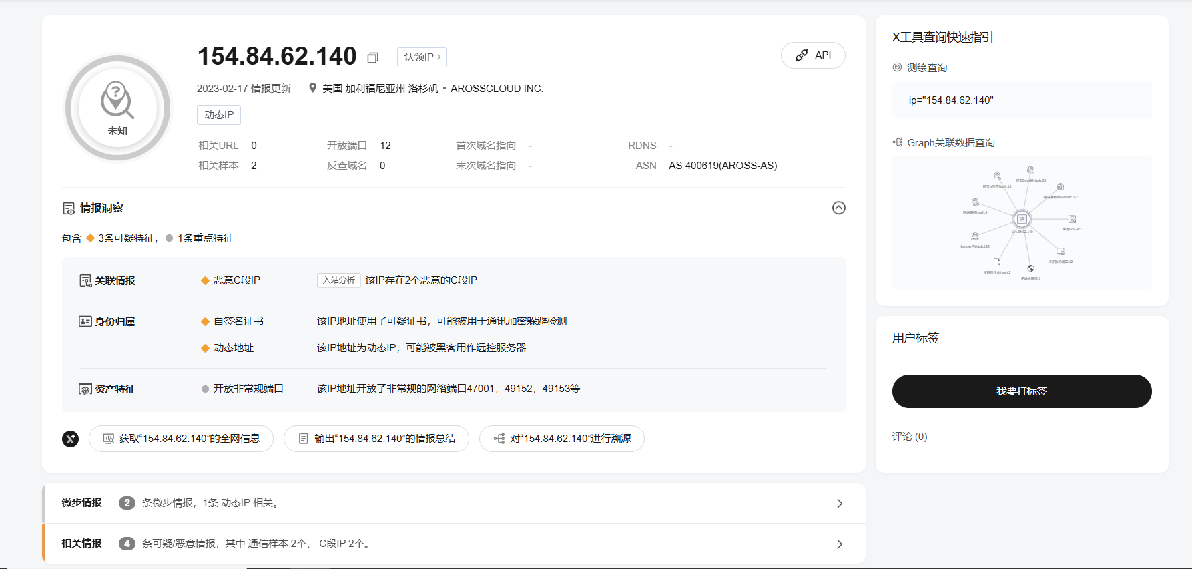Click 进行溯源 suggestion button
The width and height of the screenshot is (1192, 569).
[x=562, y=439]
